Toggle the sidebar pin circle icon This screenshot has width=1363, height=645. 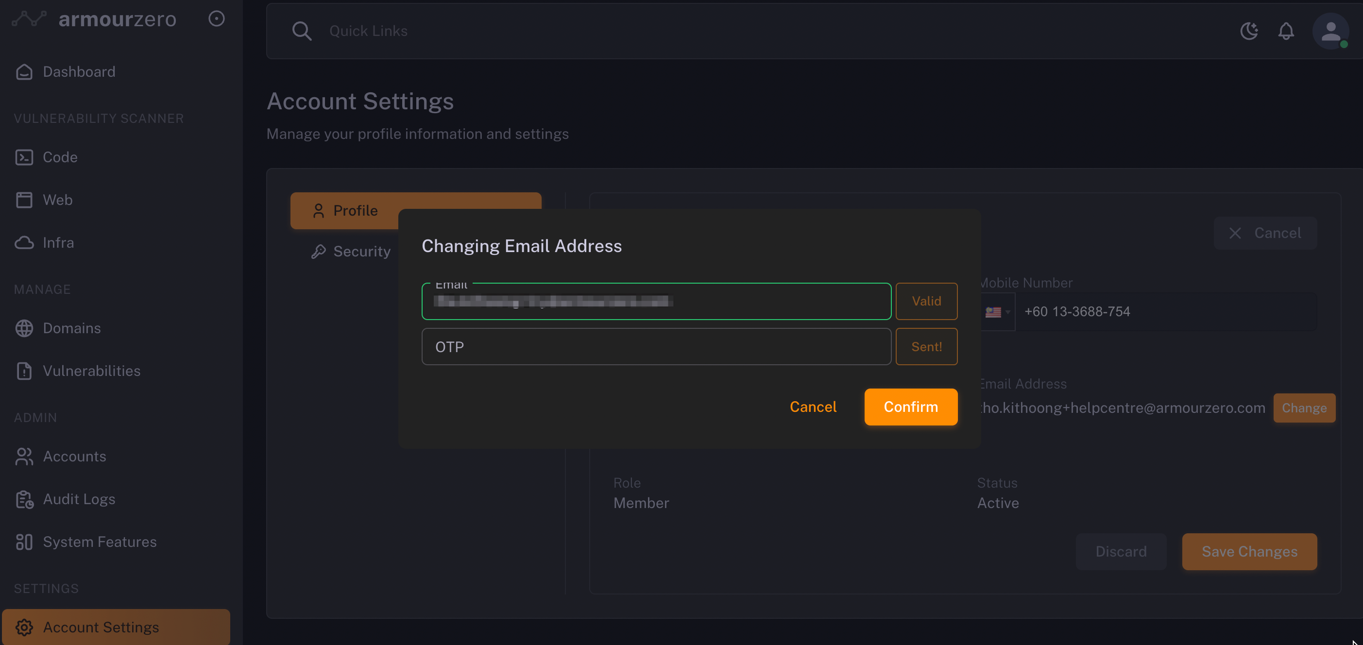[x=217, y=18]
